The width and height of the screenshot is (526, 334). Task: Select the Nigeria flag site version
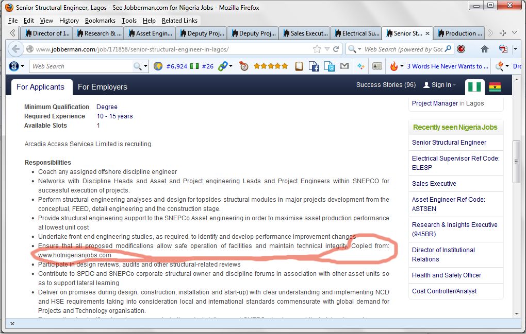tap(474, 87)
